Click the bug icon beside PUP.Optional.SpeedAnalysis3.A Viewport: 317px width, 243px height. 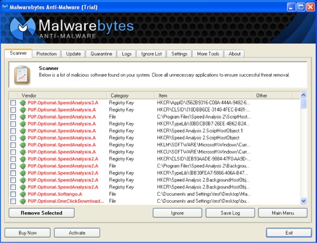point(23,103)
